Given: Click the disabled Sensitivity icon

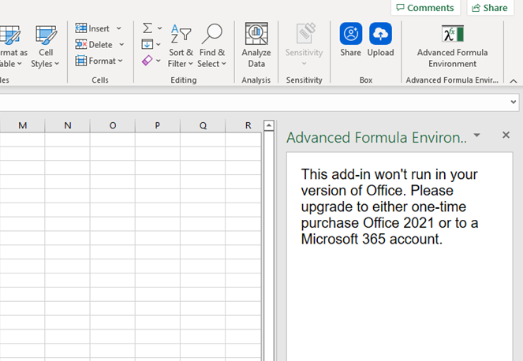Looking at the screenshot, I should click(306, 33).
